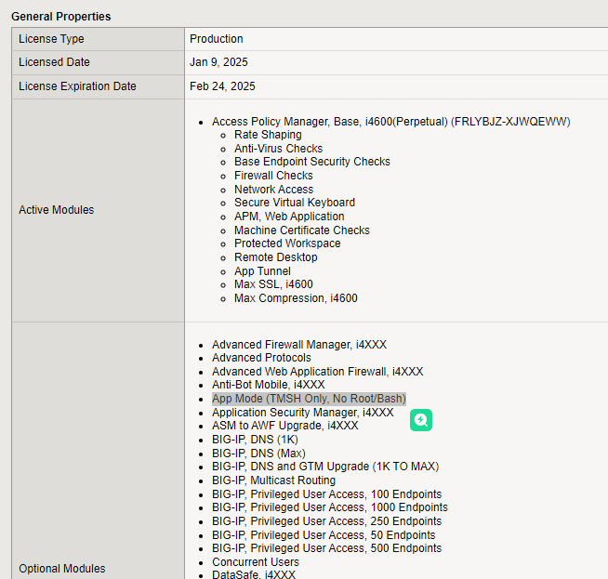Click the Network Access sub-item
Viewport: 608px width, 579px height.
click(x=273, y=189)
